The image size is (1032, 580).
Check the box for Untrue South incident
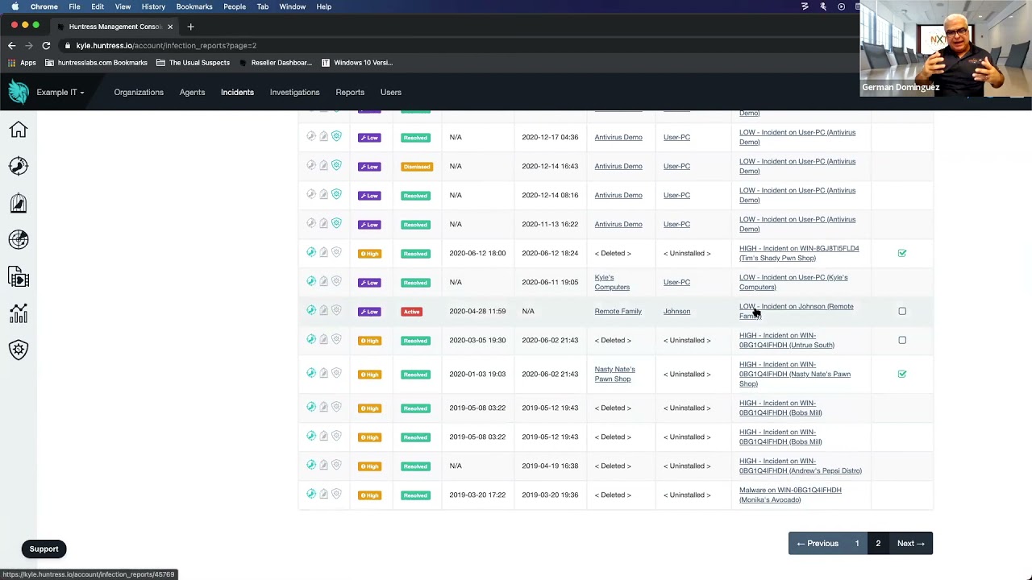click(902, 340)
